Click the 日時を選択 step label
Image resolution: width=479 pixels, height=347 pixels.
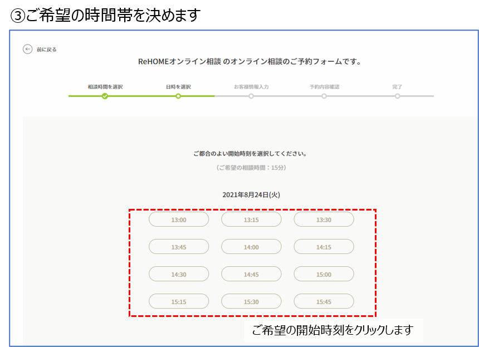click(x=178, y=87)
